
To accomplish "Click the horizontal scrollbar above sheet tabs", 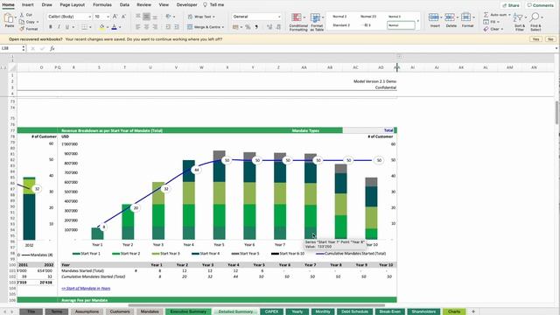I will tap(256, 305).
